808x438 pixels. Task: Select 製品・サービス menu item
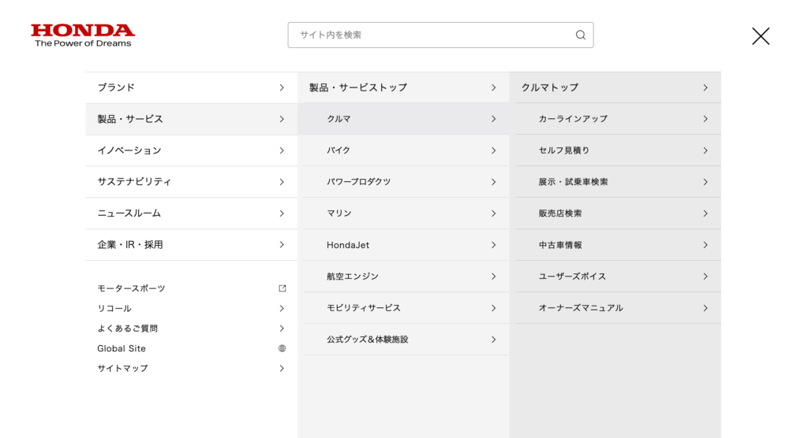point(192,119)
